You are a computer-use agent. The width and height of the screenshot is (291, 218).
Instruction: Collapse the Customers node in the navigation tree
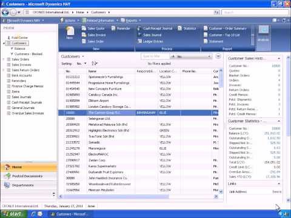[x=4, y=43]
